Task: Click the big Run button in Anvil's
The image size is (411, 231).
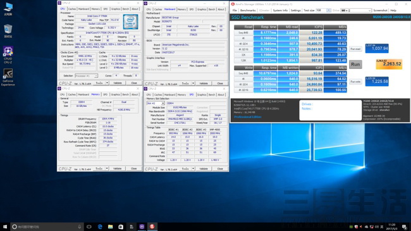Action: point(355,65)
